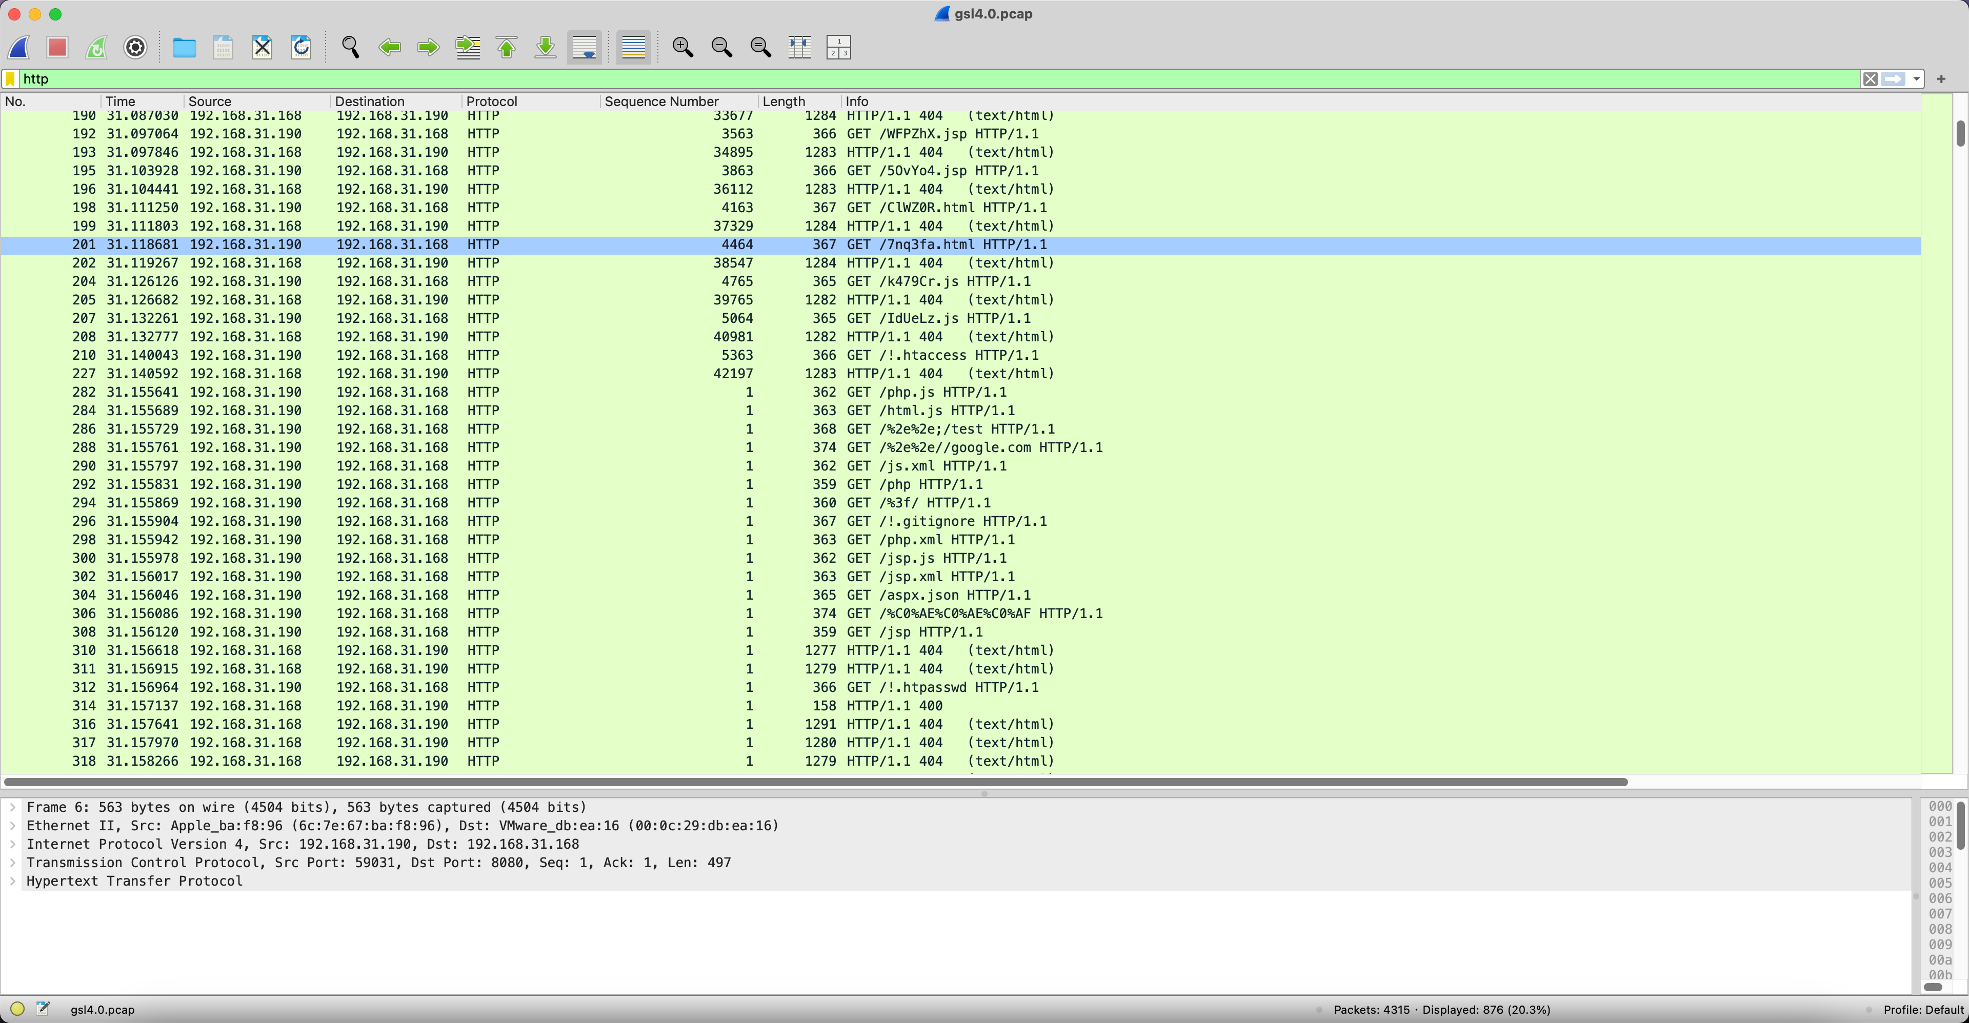Expand Internet Protocol Version 4 row
This screenshot has height=1023, width=1969.
tap(12, 844)
